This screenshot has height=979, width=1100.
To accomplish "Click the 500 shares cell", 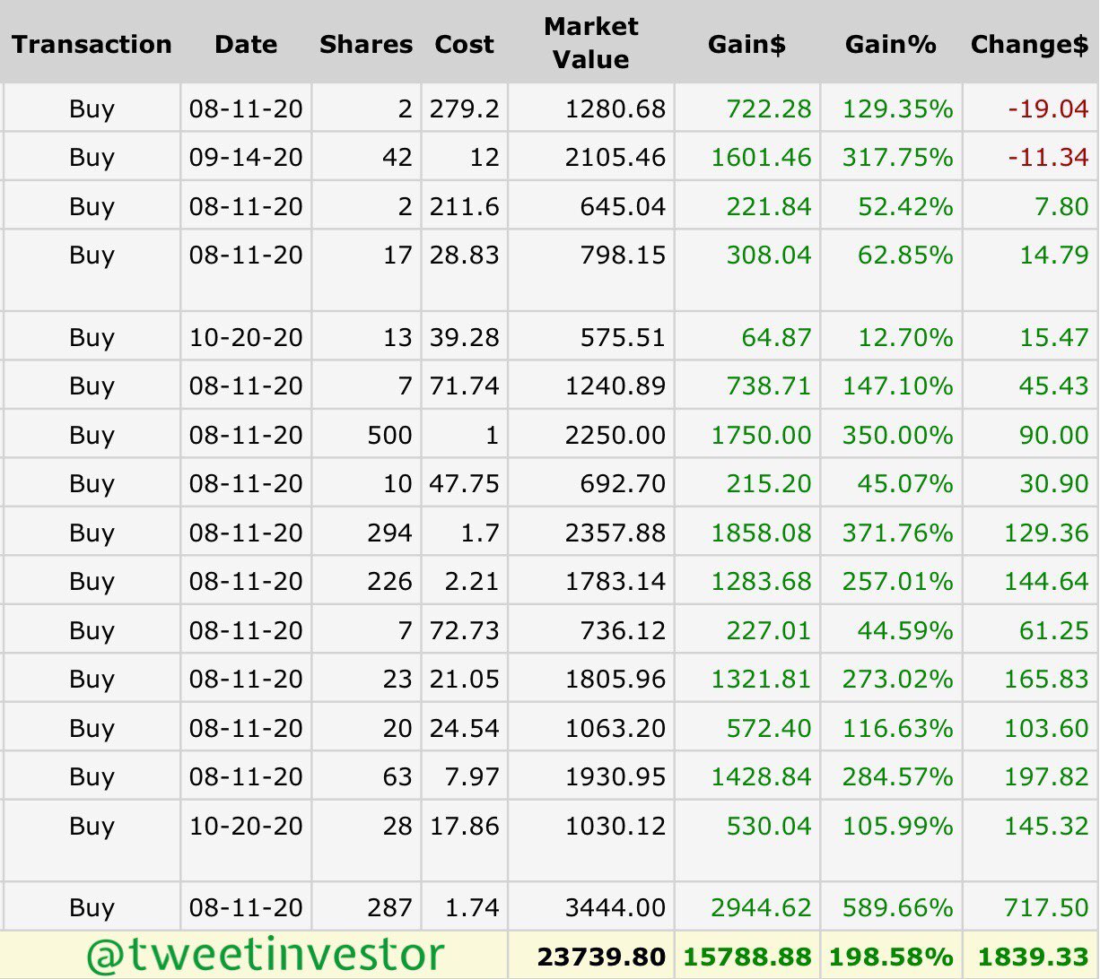I will tap(389, 436).
